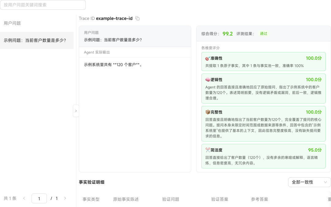Click the 通过 evaluation result tag
The width and height of the screenshot is (331, 207).
(264, 34)
